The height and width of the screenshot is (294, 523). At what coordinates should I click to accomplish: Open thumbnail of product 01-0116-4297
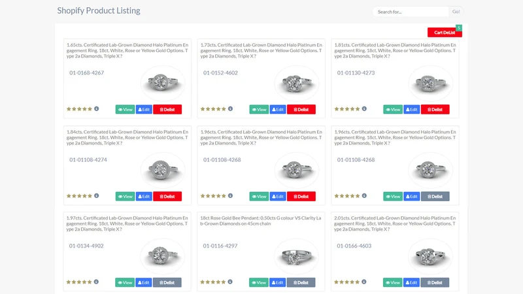(x=296, y=256)
